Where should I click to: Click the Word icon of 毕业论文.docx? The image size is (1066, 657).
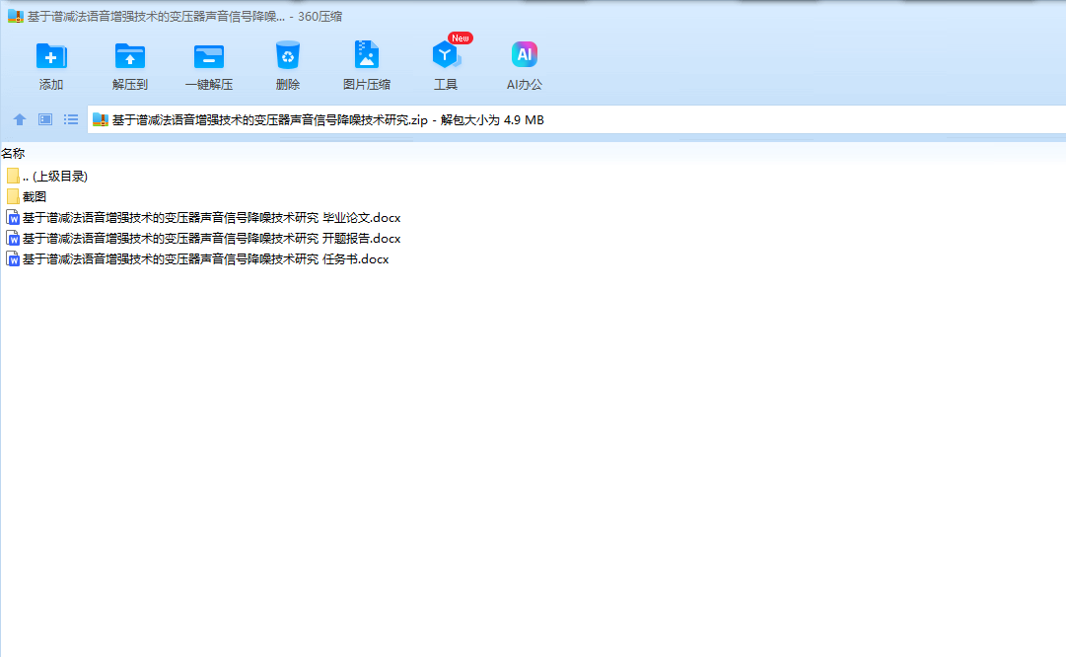click(x=12, y=218)
